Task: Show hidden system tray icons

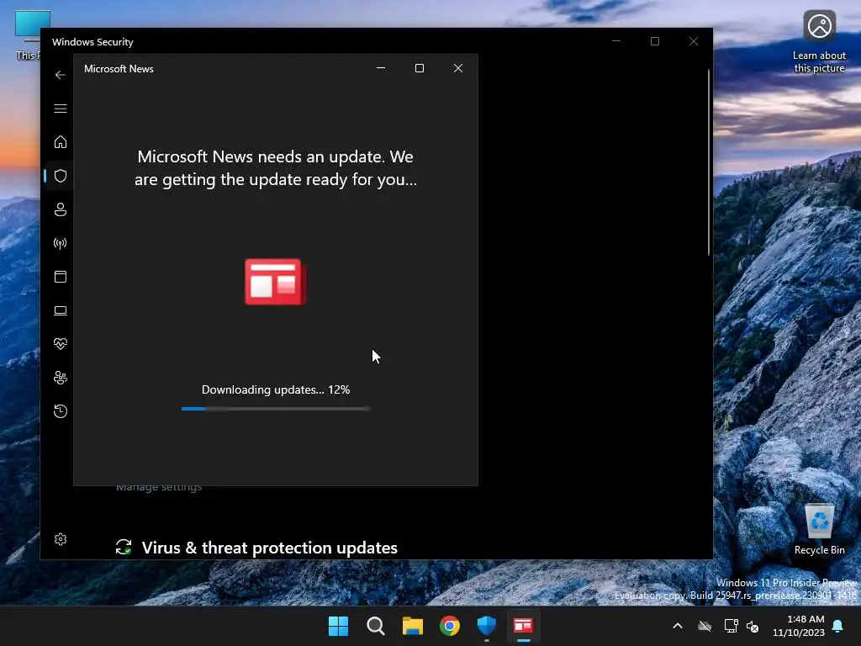Action: [678, 626]
